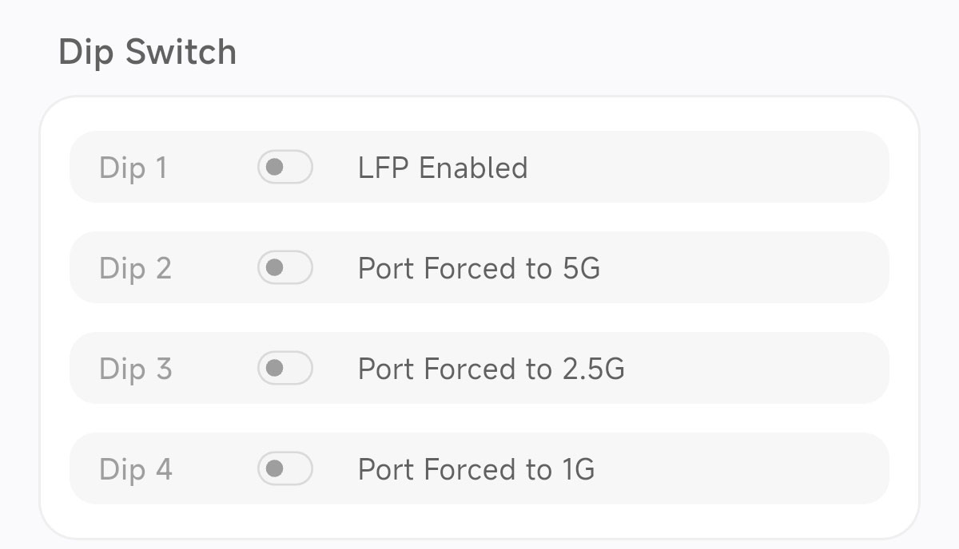Select the "Dip 4" label text
The width and height of the screenshot is (959, 549).
pyautogui.click(x=135, y=470)
